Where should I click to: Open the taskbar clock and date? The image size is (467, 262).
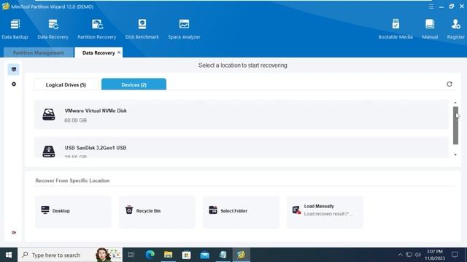[x=435, y=255]
